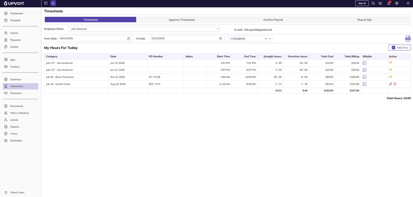Screen dimensions: 413x197
Task: Toggle the sidebar collapse icon
Action: pos(46,3)
